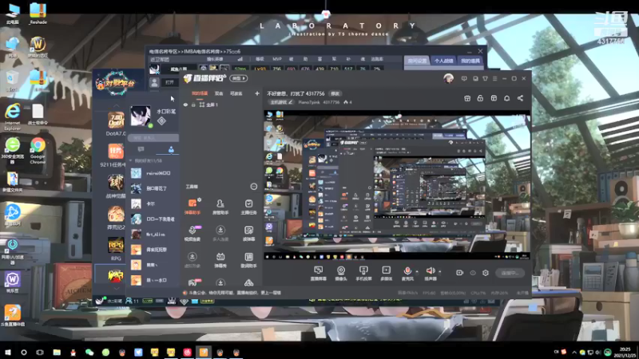Open the user avatar in 直播伴侣 title bar

(x=448, y=78)
